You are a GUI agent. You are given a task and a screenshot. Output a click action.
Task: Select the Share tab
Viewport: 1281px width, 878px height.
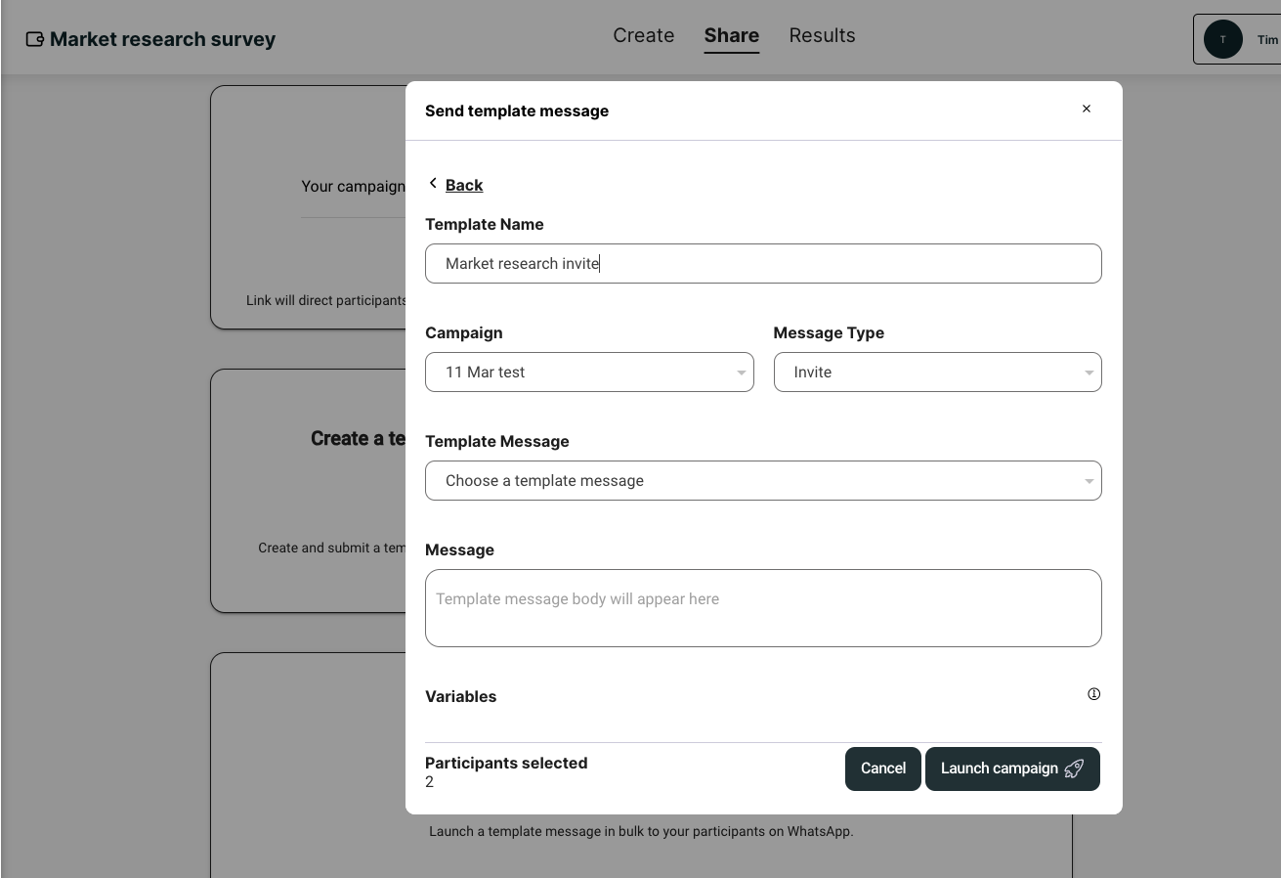point(731,35)
